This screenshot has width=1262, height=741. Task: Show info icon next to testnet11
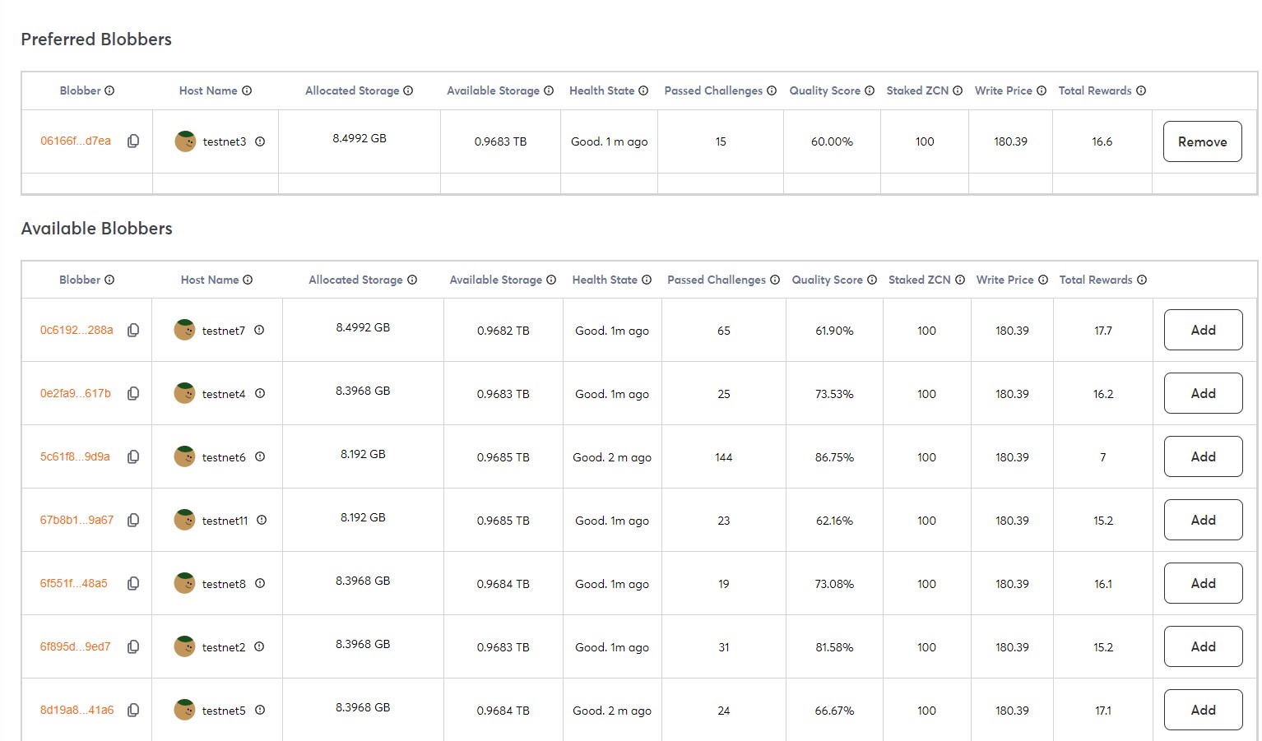(x=262, y=521)
